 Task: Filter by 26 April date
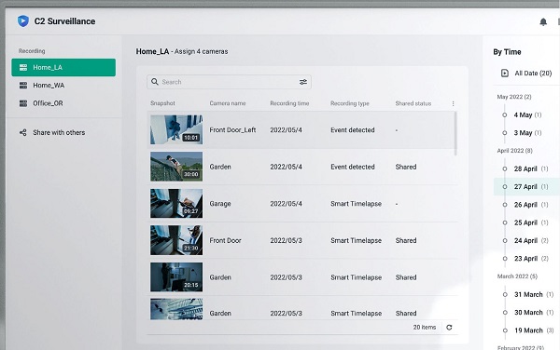[531, 205]
